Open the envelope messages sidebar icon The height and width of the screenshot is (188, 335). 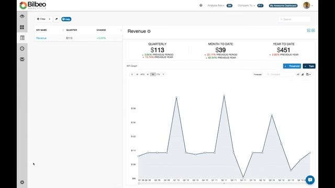click(22, 59)
